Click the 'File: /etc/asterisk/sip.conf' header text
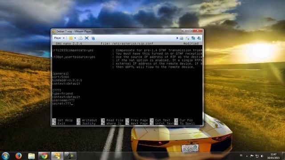The width and height of the screenshot is (285, 160). click(127, 44)
